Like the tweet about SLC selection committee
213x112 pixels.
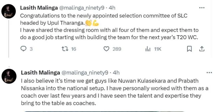pyautogui.click(x=106, y=49)
